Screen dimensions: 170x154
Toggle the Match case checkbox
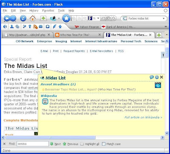(104, 144)
